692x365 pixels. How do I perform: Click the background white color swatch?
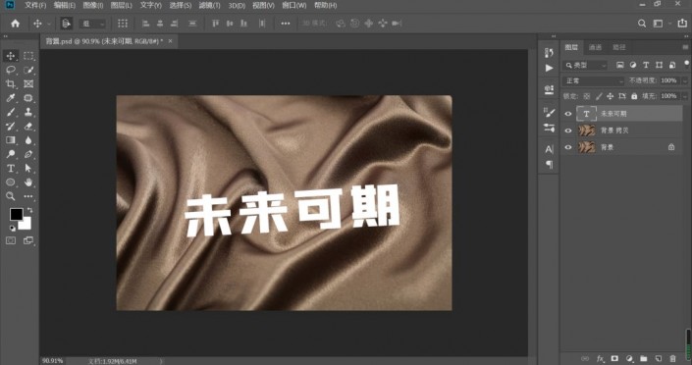pyautogui.click(x=27, y=225)
